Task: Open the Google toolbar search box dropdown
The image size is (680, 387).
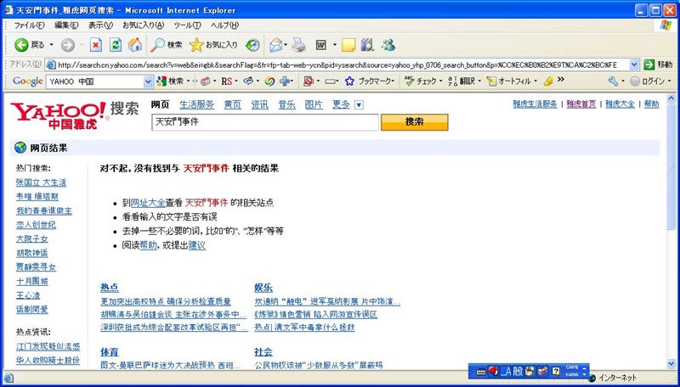Action: tap(148, 81)
